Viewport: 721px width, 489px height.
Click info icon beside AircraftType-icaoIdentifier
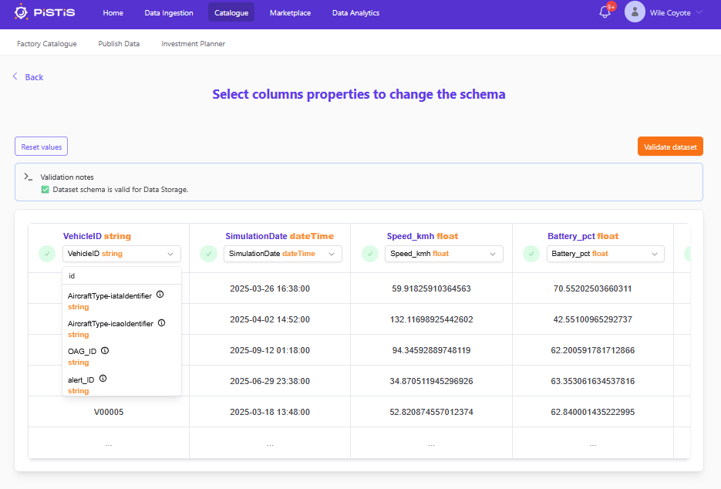[161, 323]
